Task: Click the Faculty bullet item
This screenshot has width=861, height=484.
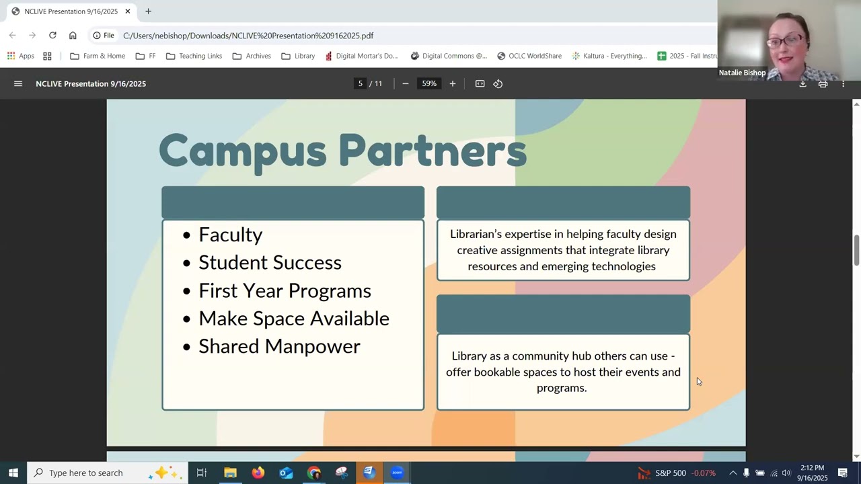Action: pos(230,235)
